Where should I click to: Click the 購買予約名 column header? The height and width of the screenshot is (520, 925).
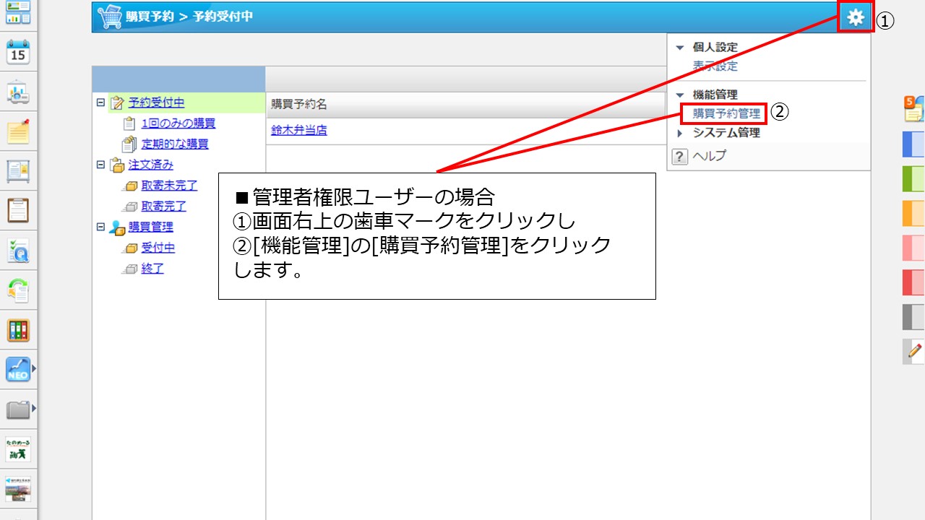pos(299,105)
